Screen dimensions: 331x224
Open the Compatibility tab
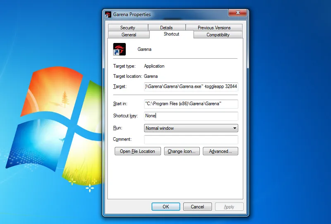(x=218, y=35)
